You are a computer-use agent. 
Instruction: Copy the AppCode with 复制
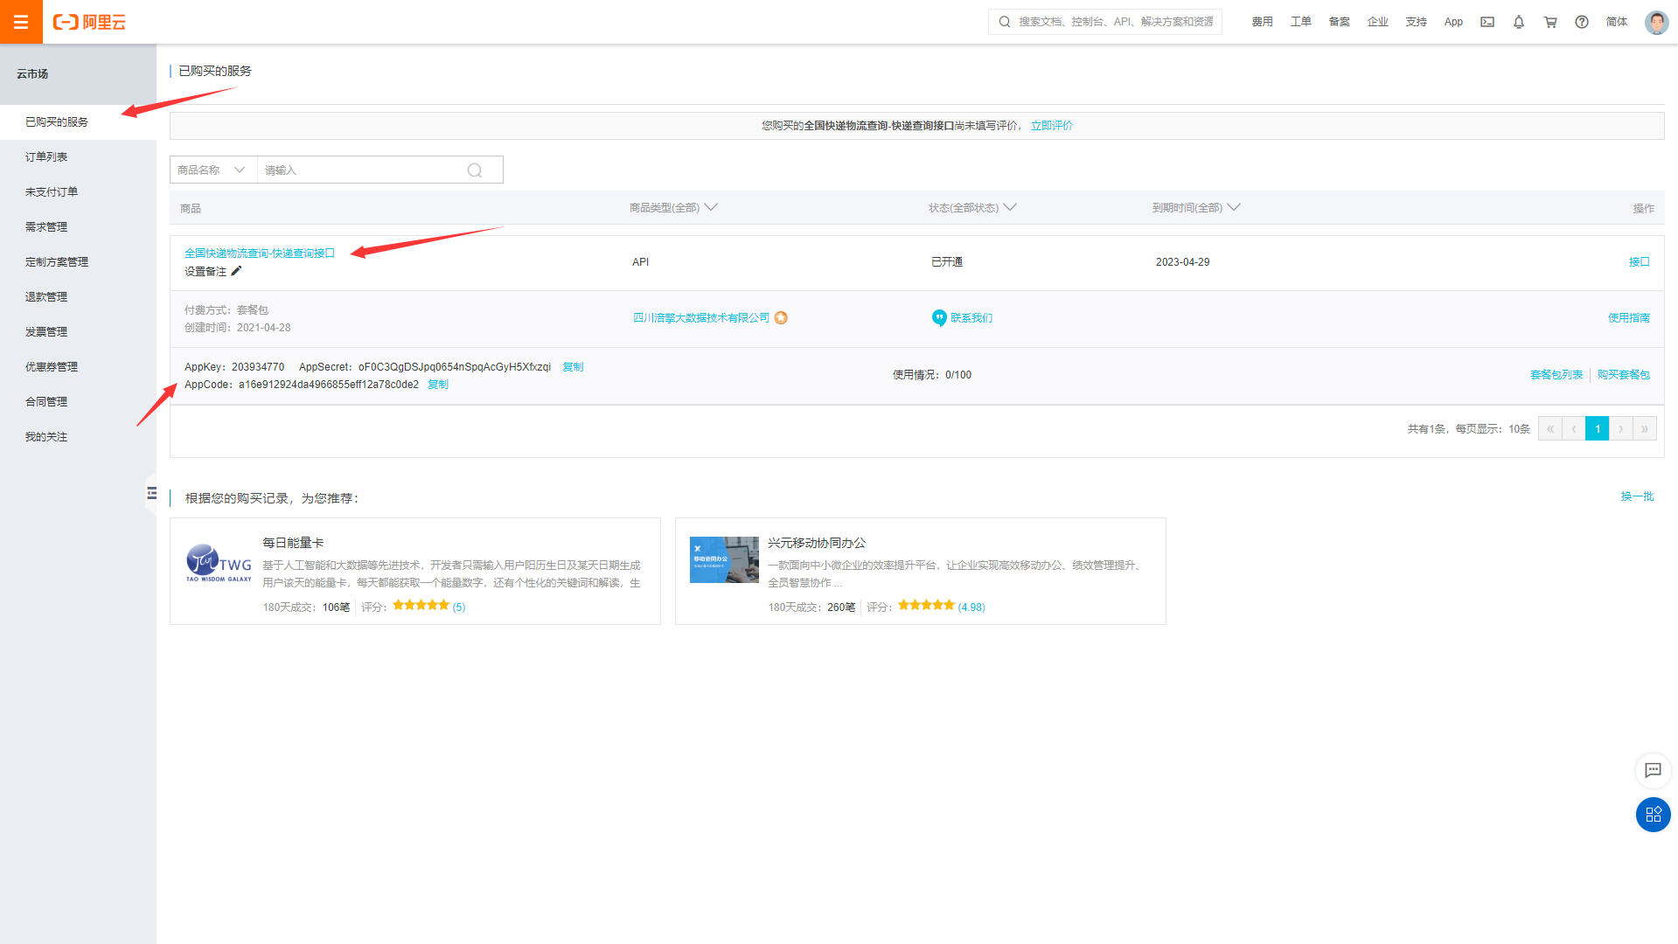tap(438, 385)
